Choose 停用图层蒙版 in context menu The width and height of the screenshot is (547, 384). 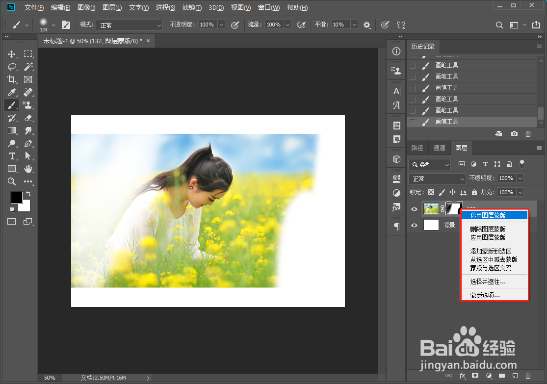pos(494,216)
